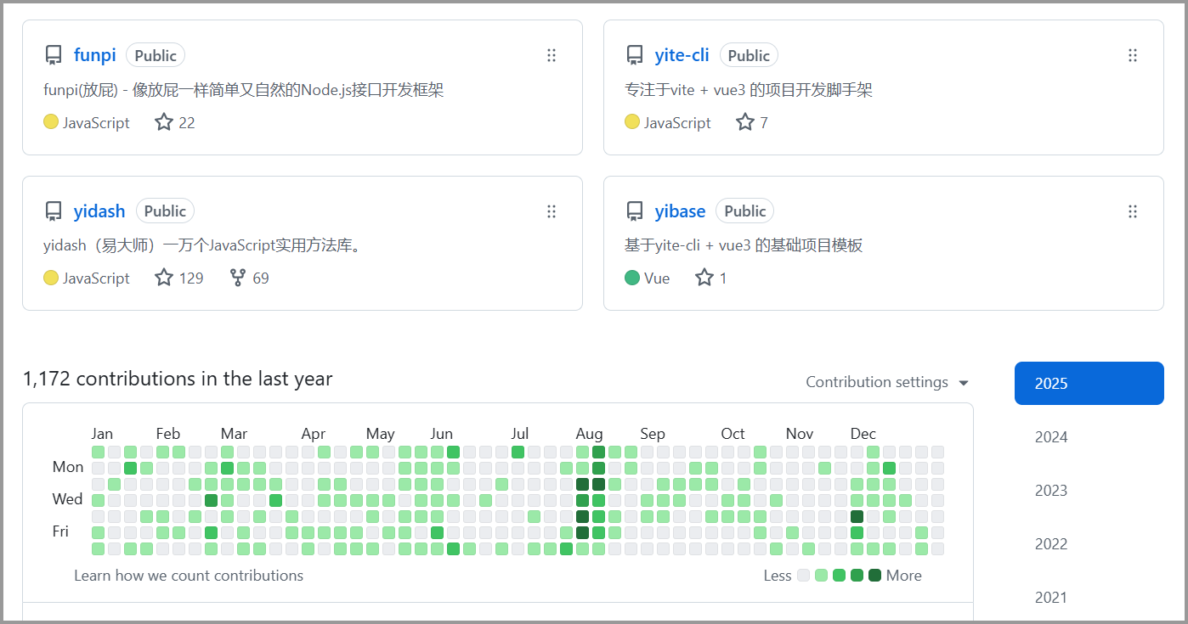
Task: Click the funpi description text
Action: 244,90
